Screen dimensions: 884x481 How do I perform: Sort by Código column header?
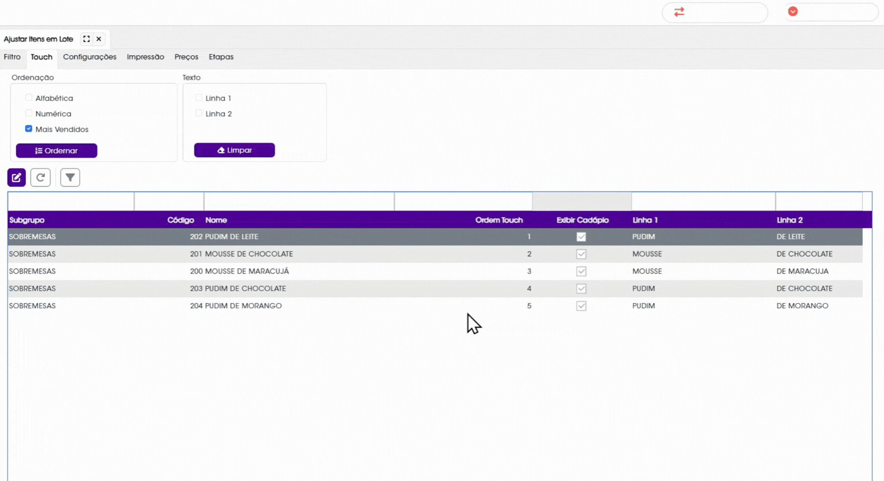coord(180,220)
